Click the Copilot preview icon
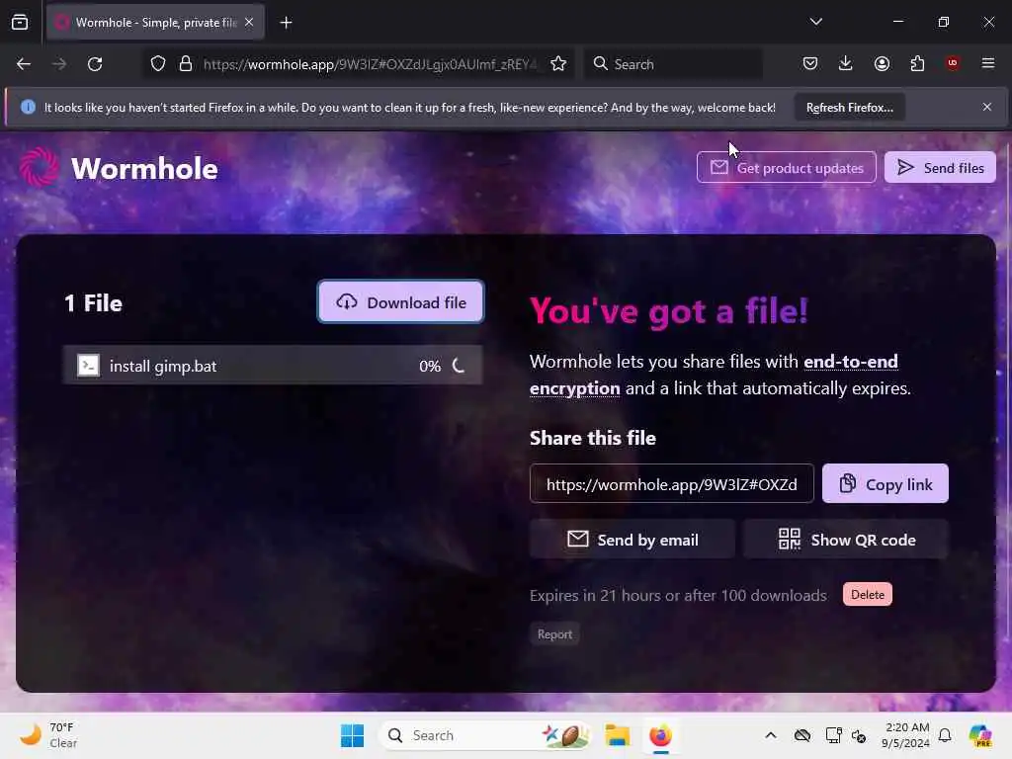This screenshot has width=1012, height=759. pyautogui.click(x=980, y=735)
